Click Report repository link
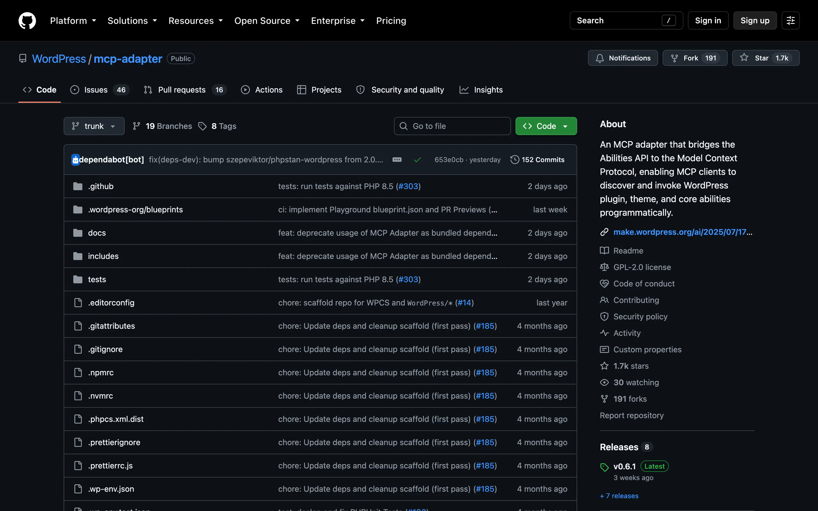The height and width of the screenshot is (511, 818). (631, 416)
